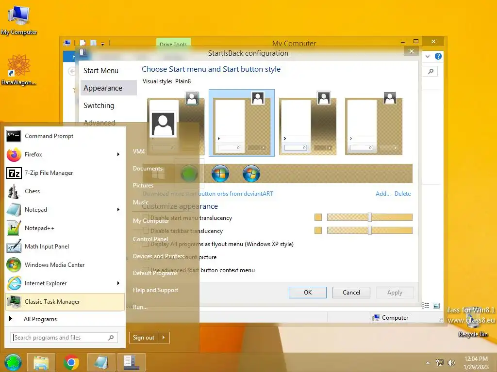
Task: Open Internet Explorer from start menu
Action: click(x=65, y=283)
